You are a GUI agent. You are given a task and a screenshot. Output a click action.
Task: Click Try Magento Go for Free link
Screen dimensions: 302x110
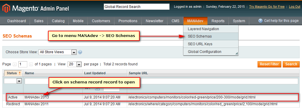click(x=267, y=7)
